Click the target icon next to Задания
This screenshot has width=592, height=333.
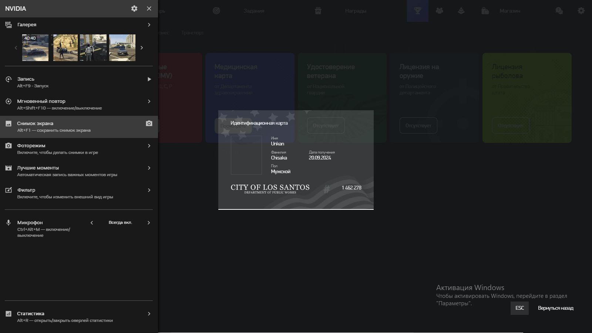(216, 11)
